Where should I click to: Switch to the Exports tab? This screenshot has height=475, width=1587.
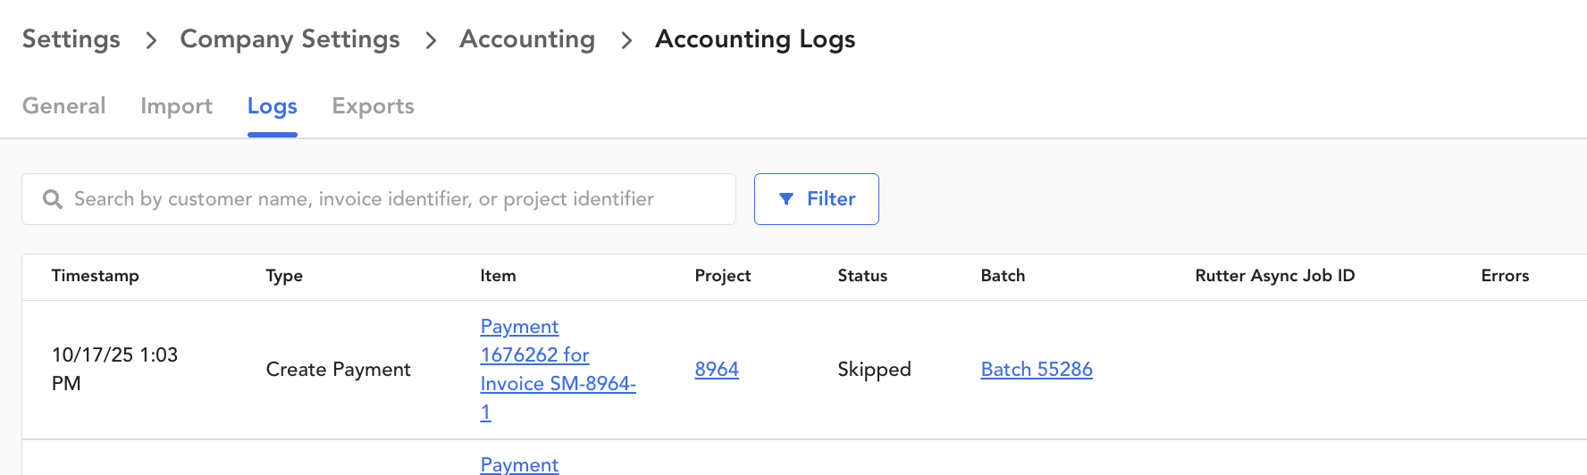click(373, 106)
